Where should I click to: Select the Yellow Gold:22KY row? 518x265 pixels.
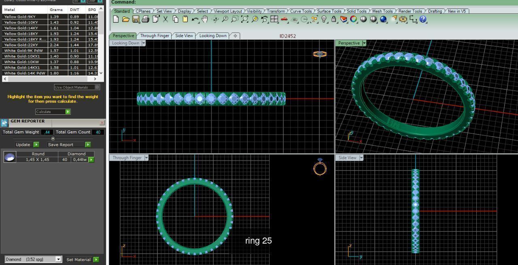(x=50, y=45)
